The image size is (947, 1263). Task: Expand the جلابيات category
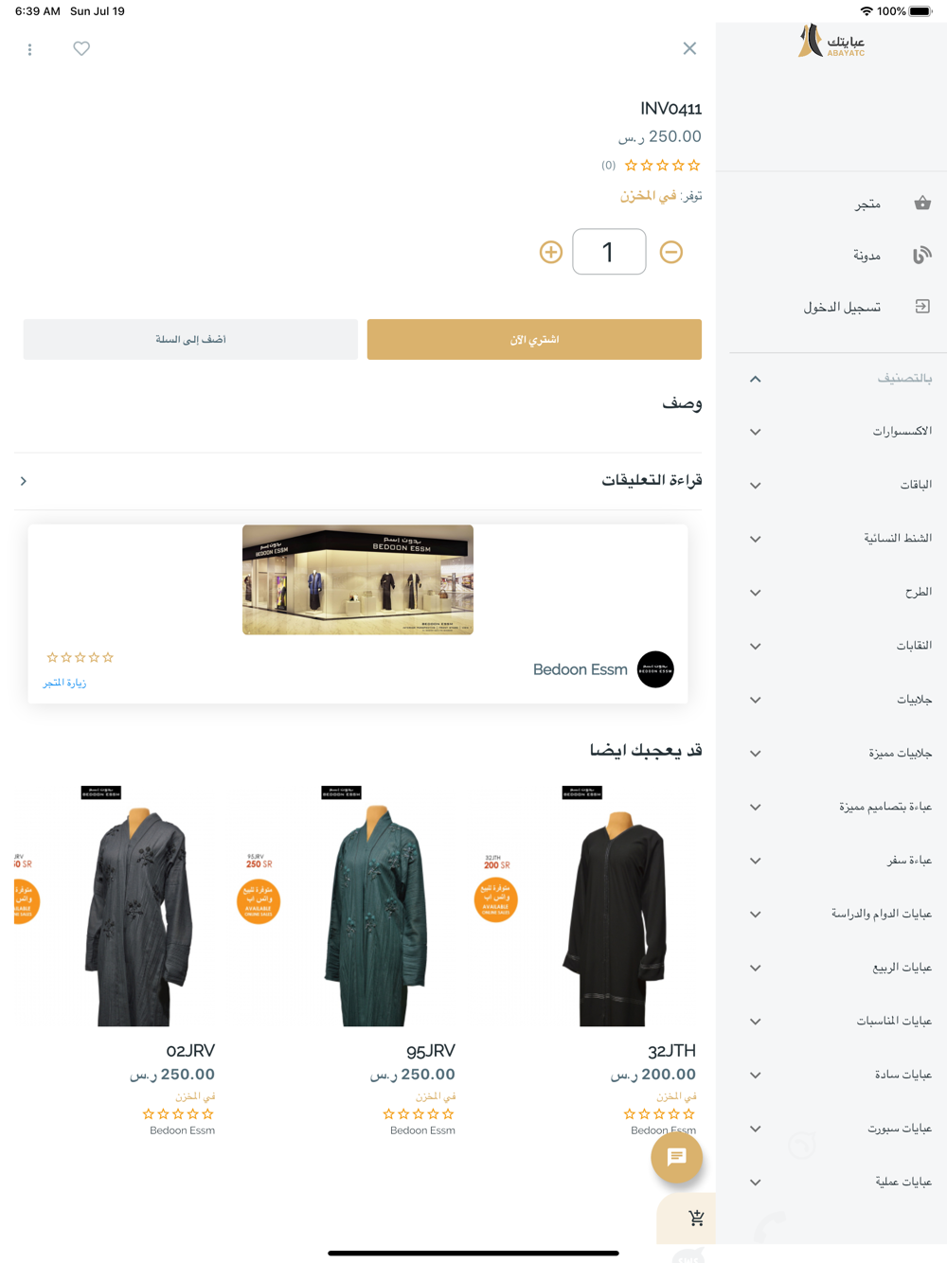click(x=755, y=701)
